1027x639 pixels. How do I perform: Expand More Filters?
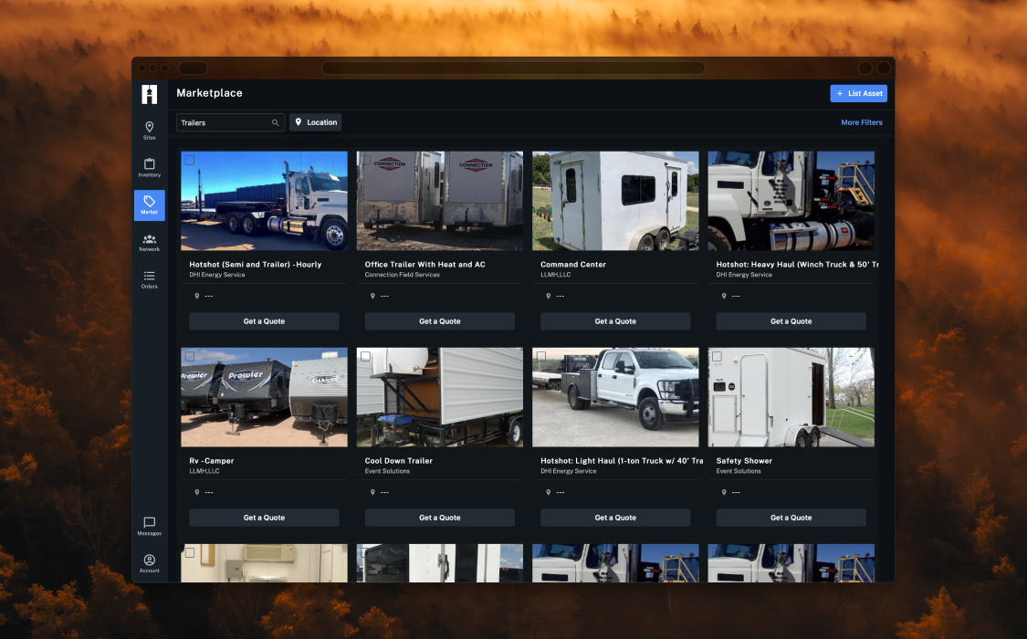(861, 122)
